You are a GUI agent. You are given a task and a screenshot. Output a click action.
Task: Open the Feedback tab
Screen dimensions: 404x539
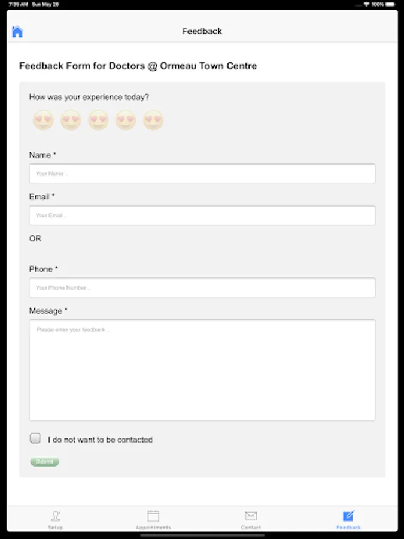(x=348, y=519)
